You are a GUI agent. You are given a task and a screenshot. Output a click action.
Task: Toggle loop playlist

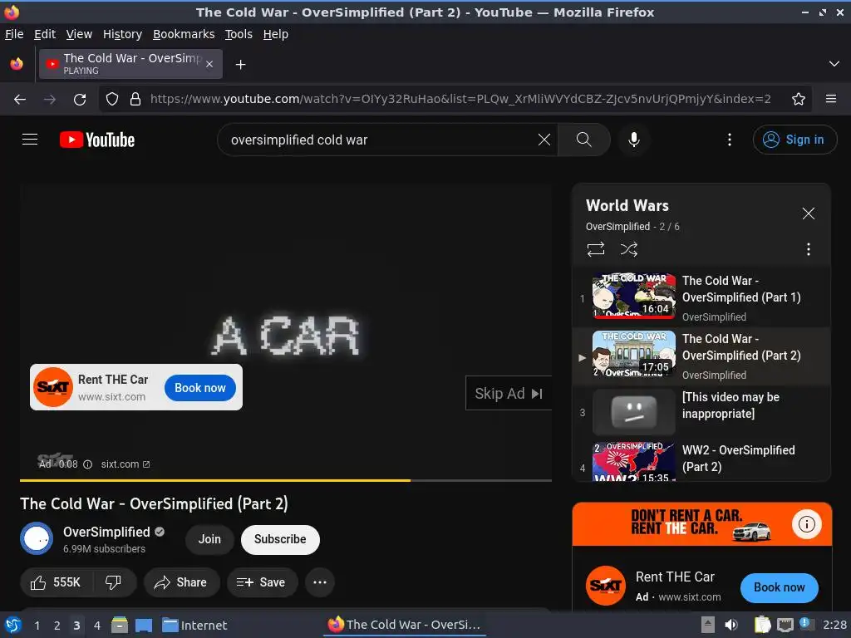tap(595, 249)
